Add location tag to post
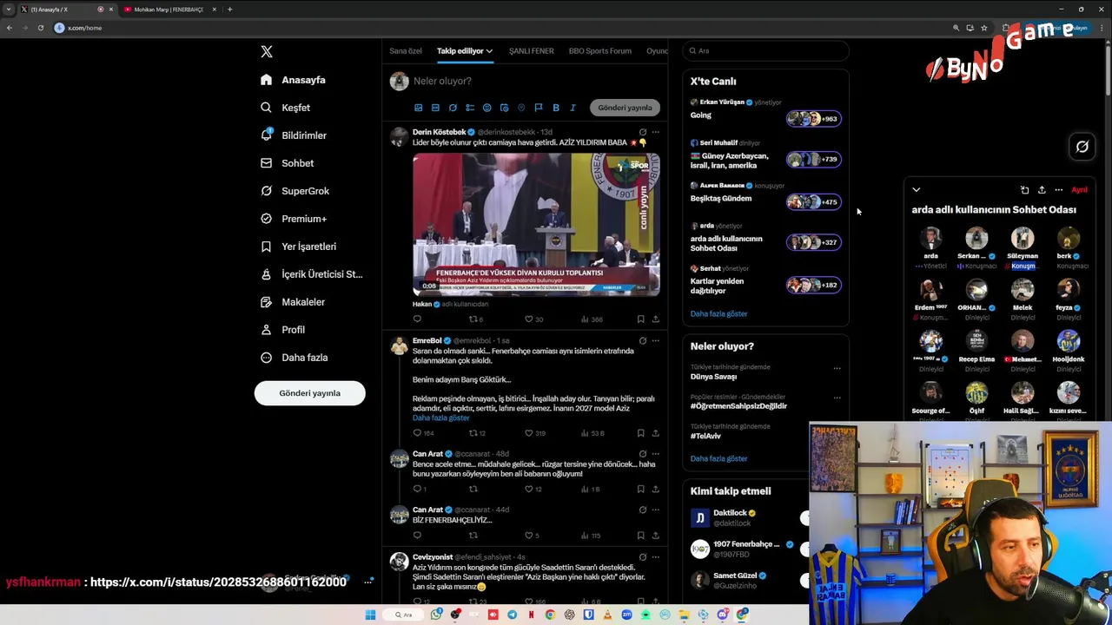Image resolution: width=1112 pixels, height=625 pixels. [x=521, y=108]
